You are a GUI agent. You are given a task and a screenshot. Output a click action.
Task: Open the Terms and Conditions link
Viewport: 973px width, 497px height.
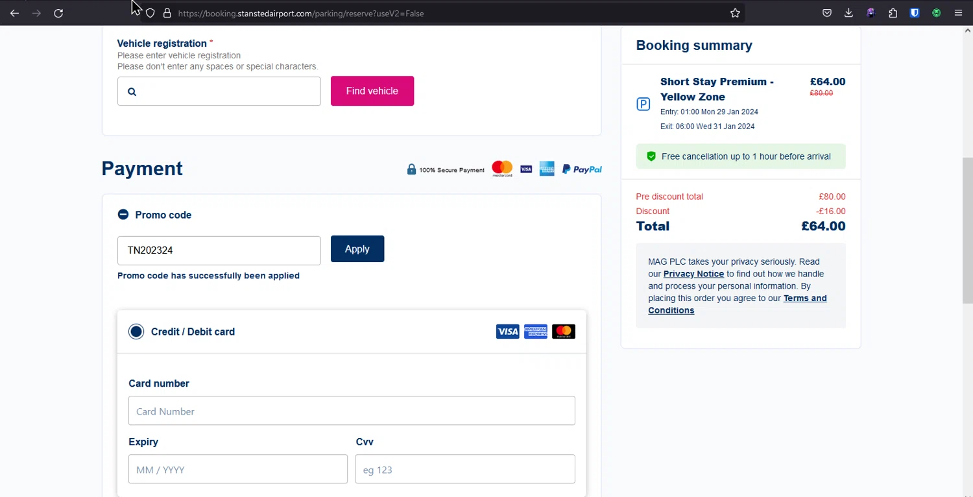tap(738, 304)
